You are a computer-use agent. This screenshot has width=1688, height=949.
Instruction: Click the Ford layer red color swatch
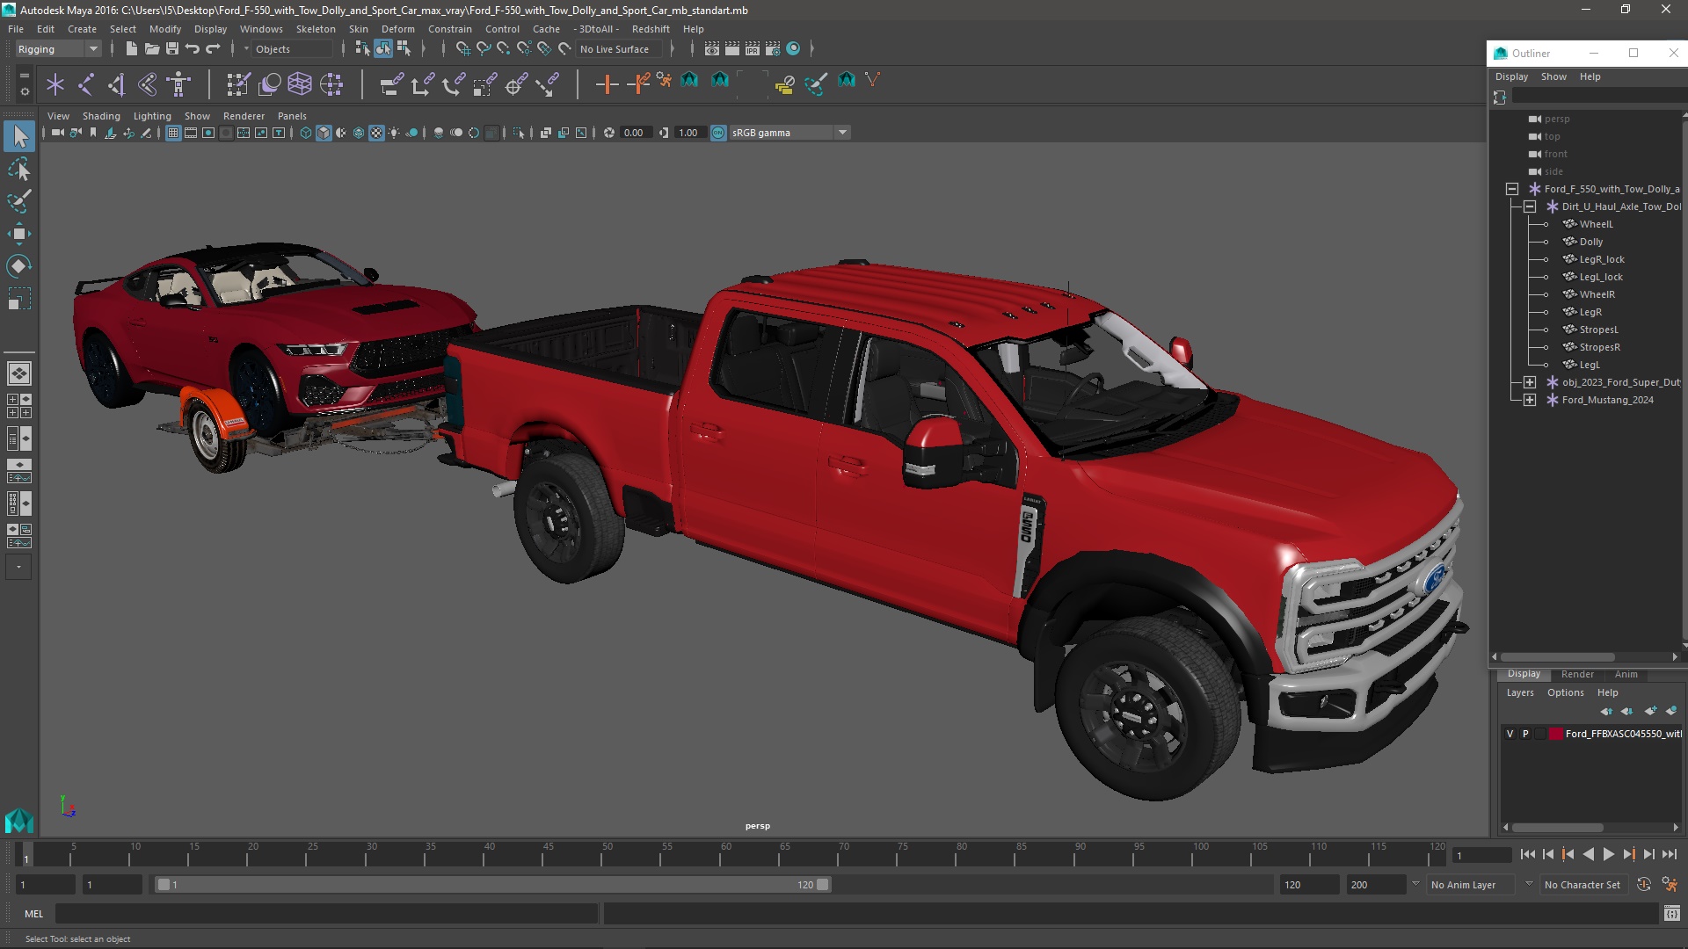tap(1555, 734)
